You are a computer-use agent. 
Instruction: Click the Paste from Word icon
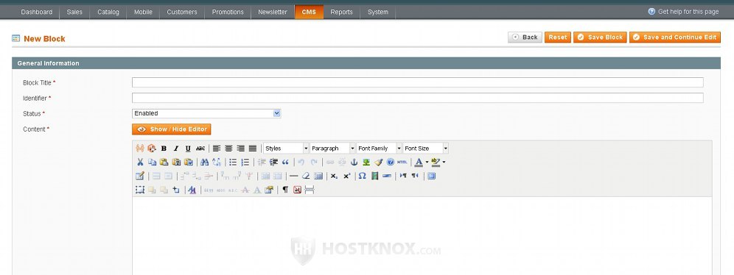[189, 162]
